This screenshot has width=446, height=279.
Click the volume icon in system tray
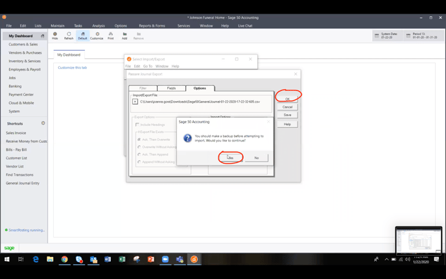click(408, 260)
